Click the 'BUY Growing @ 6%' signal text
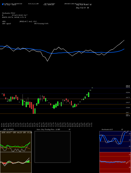 tap(41, 24)
